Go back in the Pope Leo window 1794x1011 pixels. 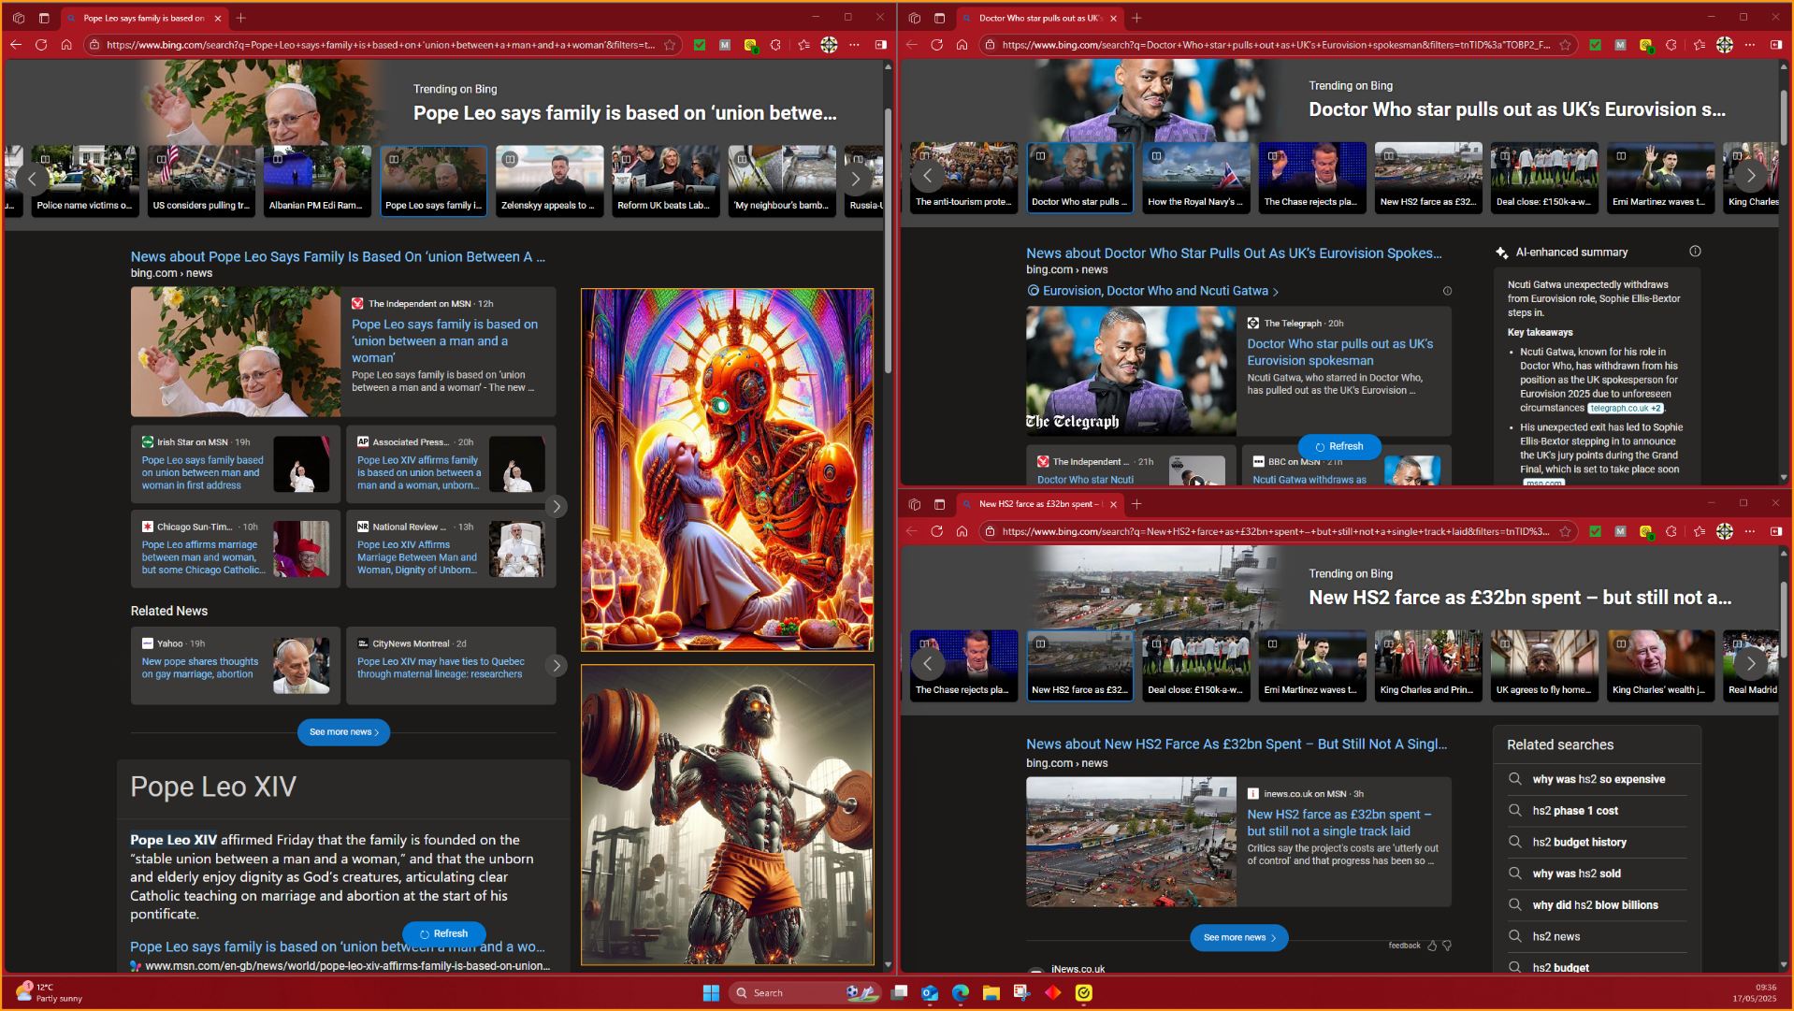pos(16,44)
